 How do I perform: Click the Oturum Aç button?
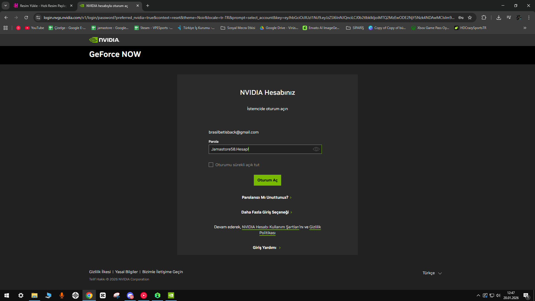click(x=267, y=180)
